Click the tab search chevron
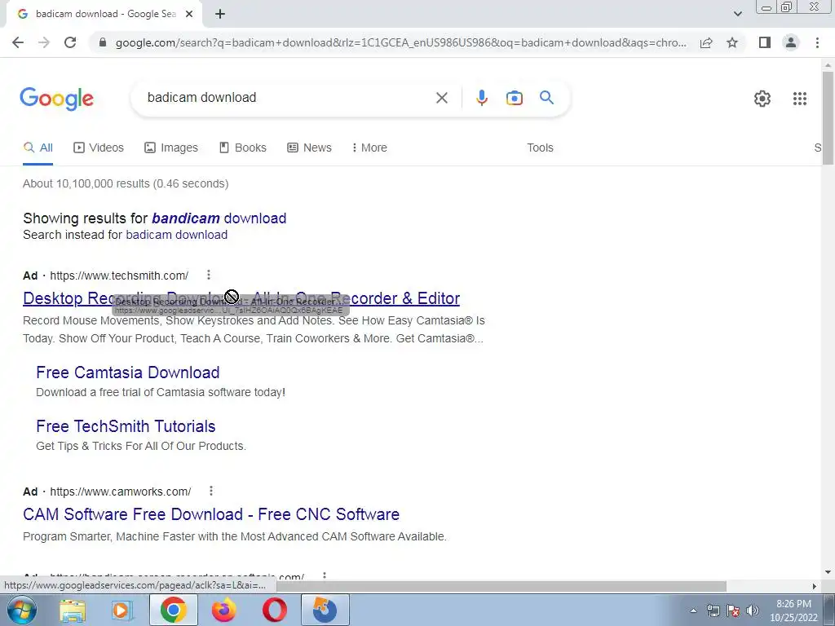 [x=737, y=14]
